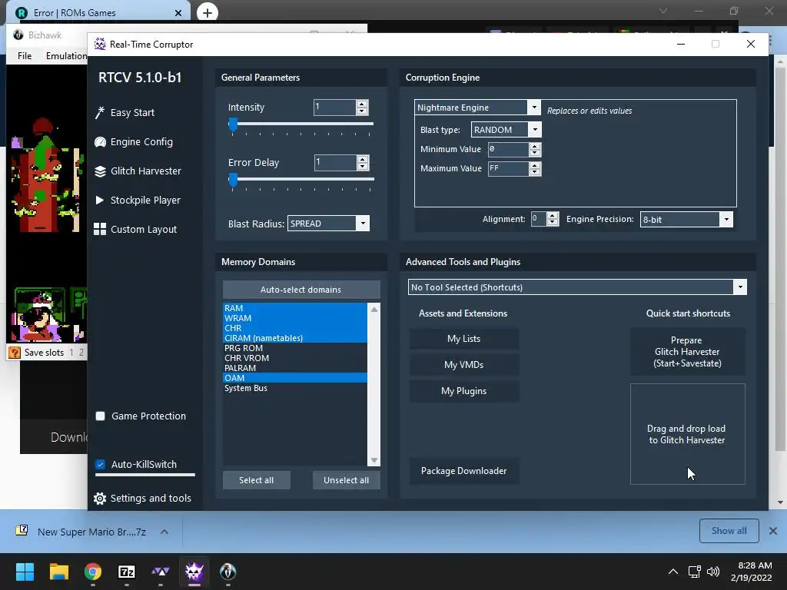This screenshot has width=787, height=590.
Task: Open Nightmare Engine dropdown
Action: [x=534, y=108]
